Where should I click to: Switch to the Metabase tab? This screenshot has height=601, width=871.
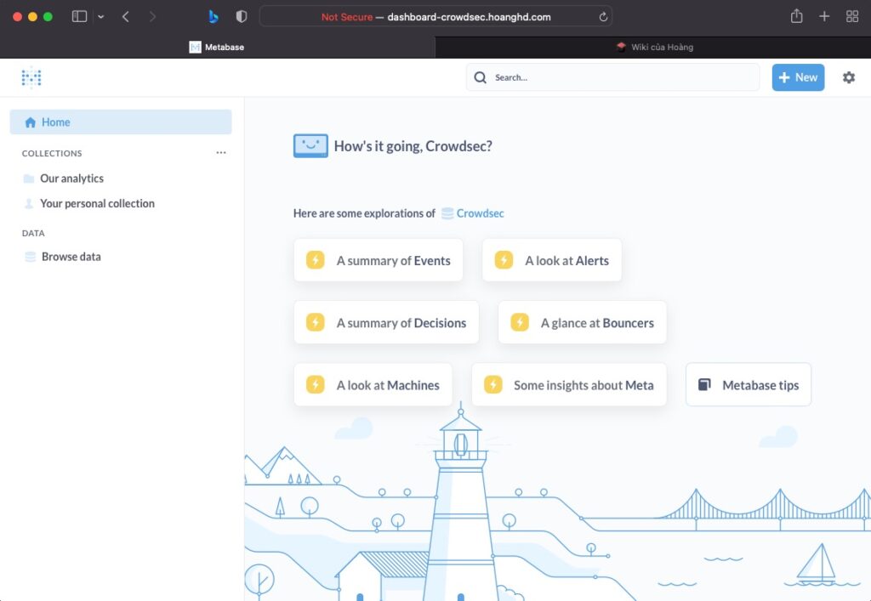click(217, 47)
